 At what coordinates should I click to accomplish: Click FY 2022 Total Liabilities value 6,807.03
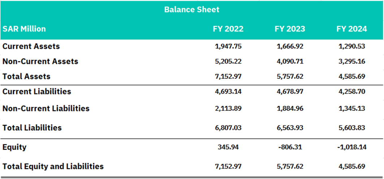click(x=228, y=128)
